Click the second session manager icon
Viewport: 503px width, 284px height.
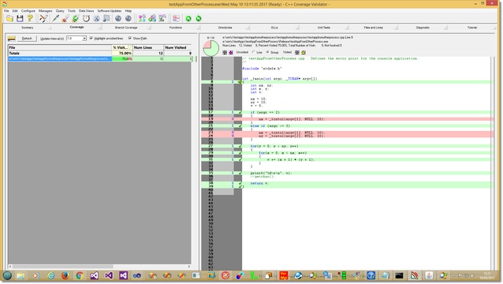pyautogui.click(x=152, y=18)
